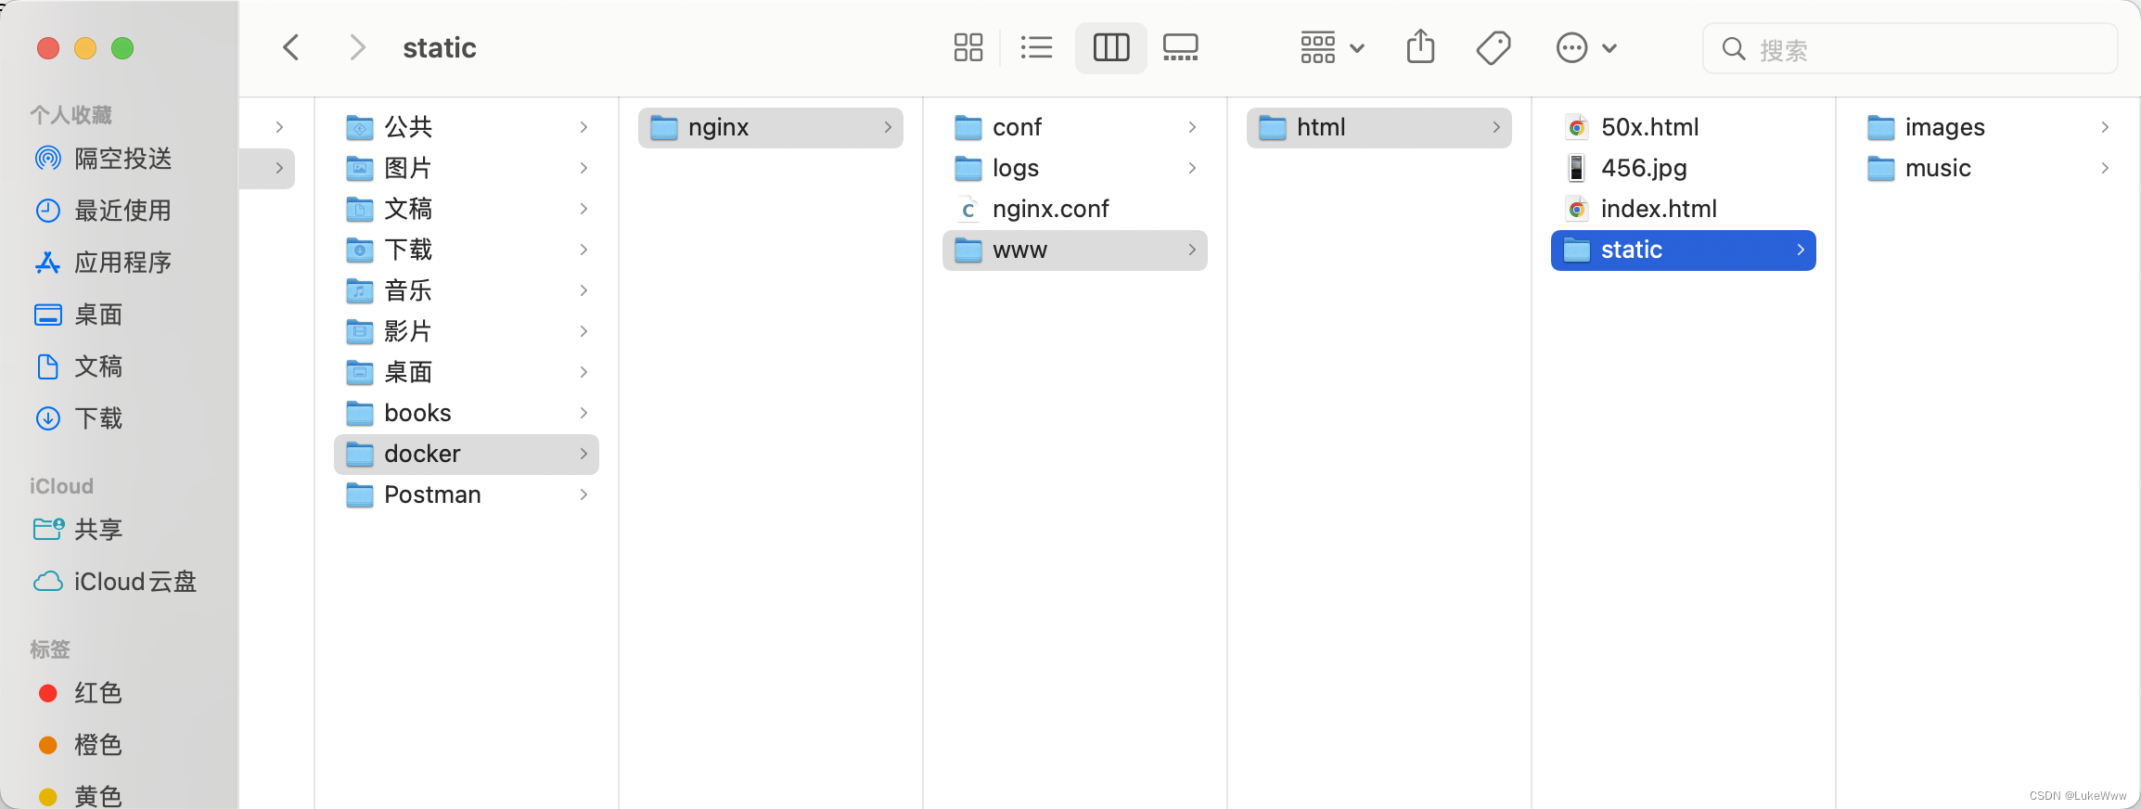This screenshot has width=2141, height=809.
Task: Expand chevron next to music folder
Action: (2105, 168)
